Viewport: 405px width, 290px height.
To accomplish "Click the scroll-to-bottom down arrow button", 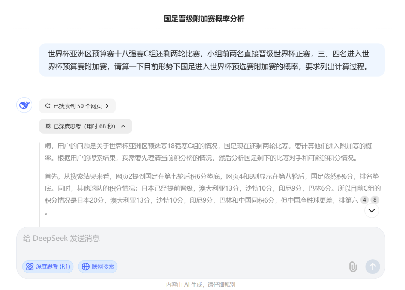I will tap(372, 210).
